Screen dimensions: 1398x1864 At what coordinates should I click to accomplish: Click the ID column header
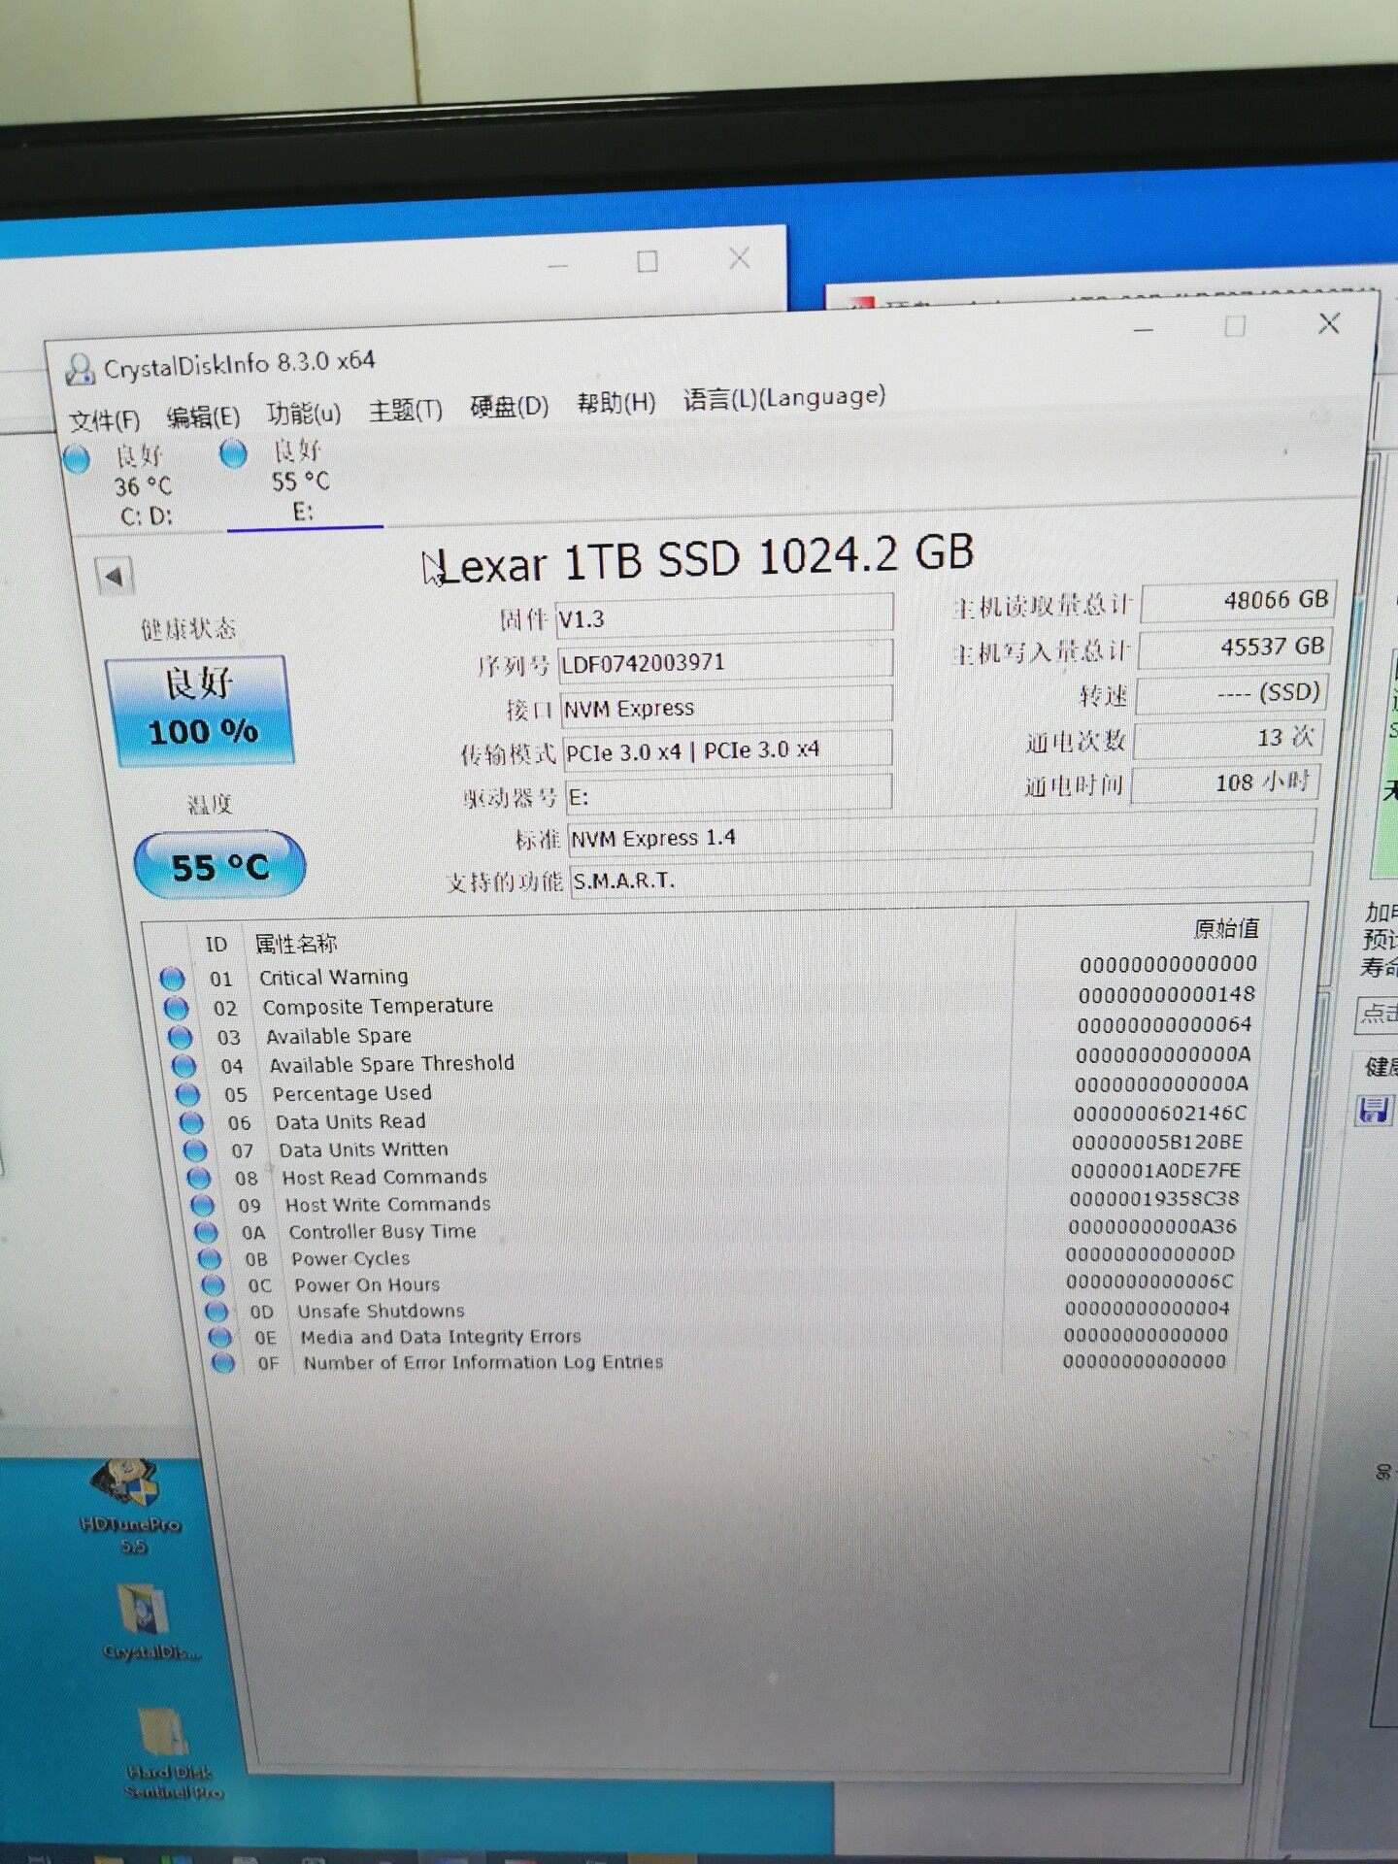216,945
